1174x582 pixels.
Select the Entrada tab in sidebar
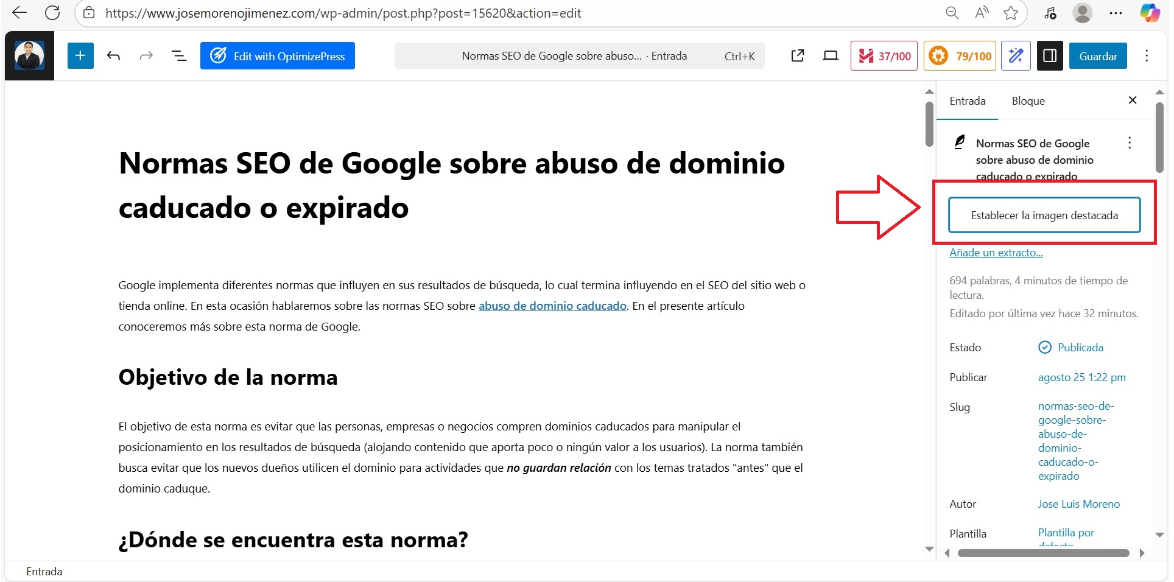pyautogui.click(x=967, y=101)
